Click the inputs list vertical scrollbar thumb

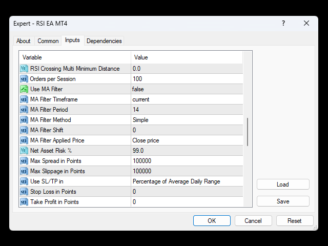click(248, 132)
